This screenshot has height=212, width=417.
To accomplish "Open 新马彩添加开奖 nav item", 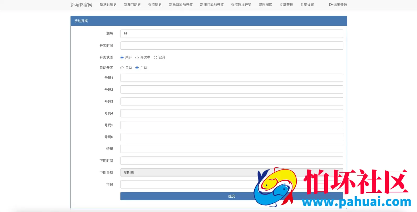I will [x=181, y=5].
